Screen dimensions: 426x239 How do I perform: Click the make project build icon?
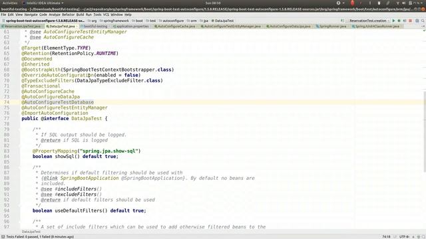click(342, 21)
